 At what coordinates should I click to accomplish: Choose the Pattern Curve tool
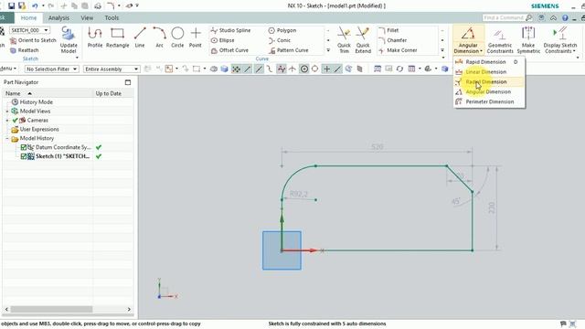[289, 50]
